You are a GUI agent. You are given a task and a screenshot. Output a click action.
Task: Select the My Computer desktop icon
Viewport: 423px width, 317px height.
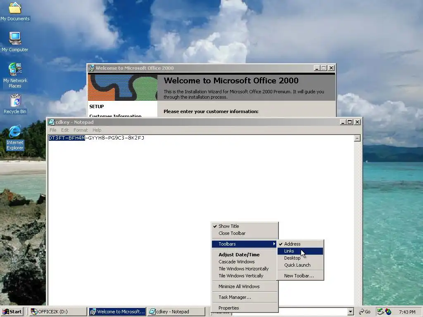click(x=15, y=42)
